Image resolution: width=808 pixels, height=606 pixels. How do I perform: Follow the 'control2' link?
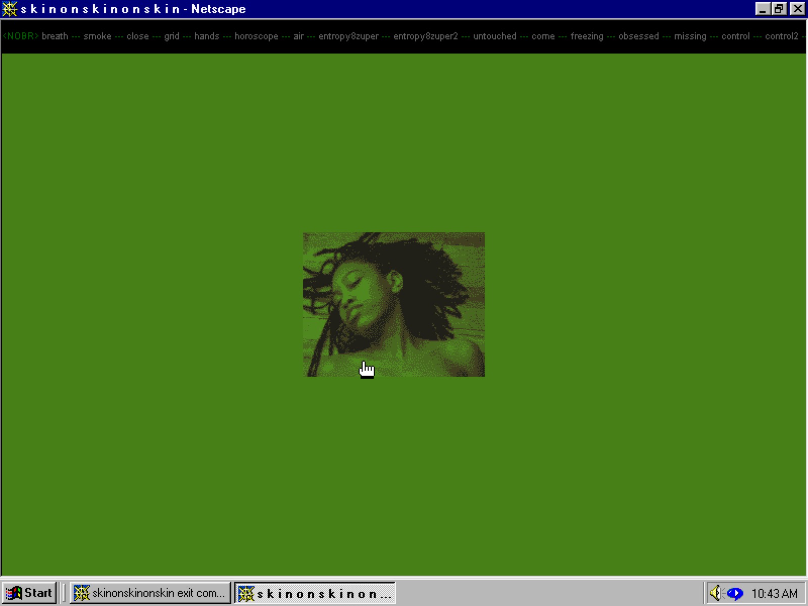click(782, 36)
